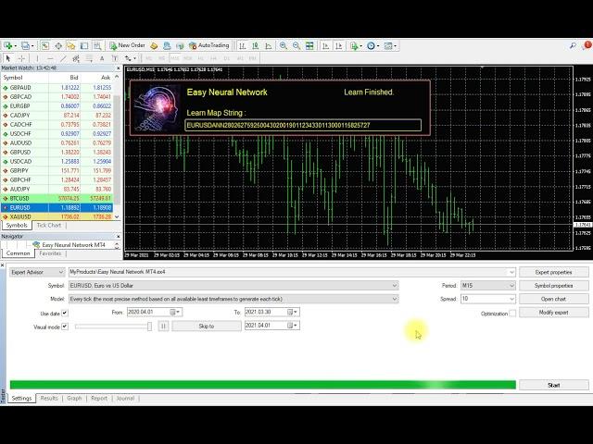Toggle the Chart Shift icon
This screenshot has height=444, width=593.
(338, 45)
